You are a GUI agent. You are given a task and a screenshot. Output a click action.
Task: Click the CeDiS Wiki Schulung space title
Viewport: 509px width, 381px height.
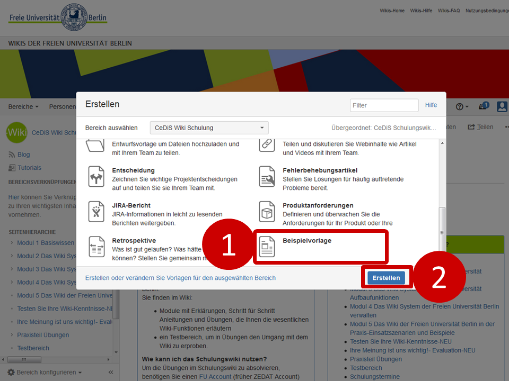pos(54,132)
